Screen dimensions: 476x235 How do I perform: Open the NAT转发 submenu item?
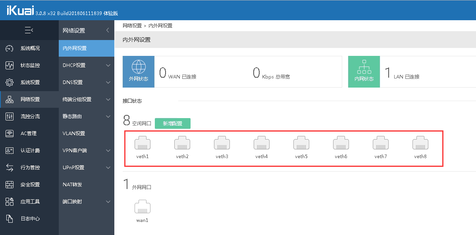click(87, 184)
